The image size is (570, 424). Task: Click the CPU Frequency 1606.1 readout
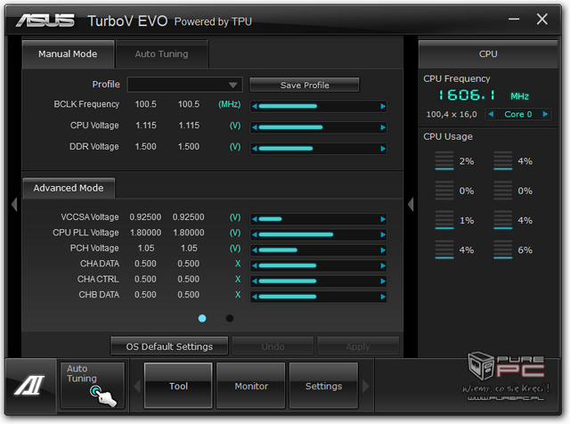click(x=467, y=95)
